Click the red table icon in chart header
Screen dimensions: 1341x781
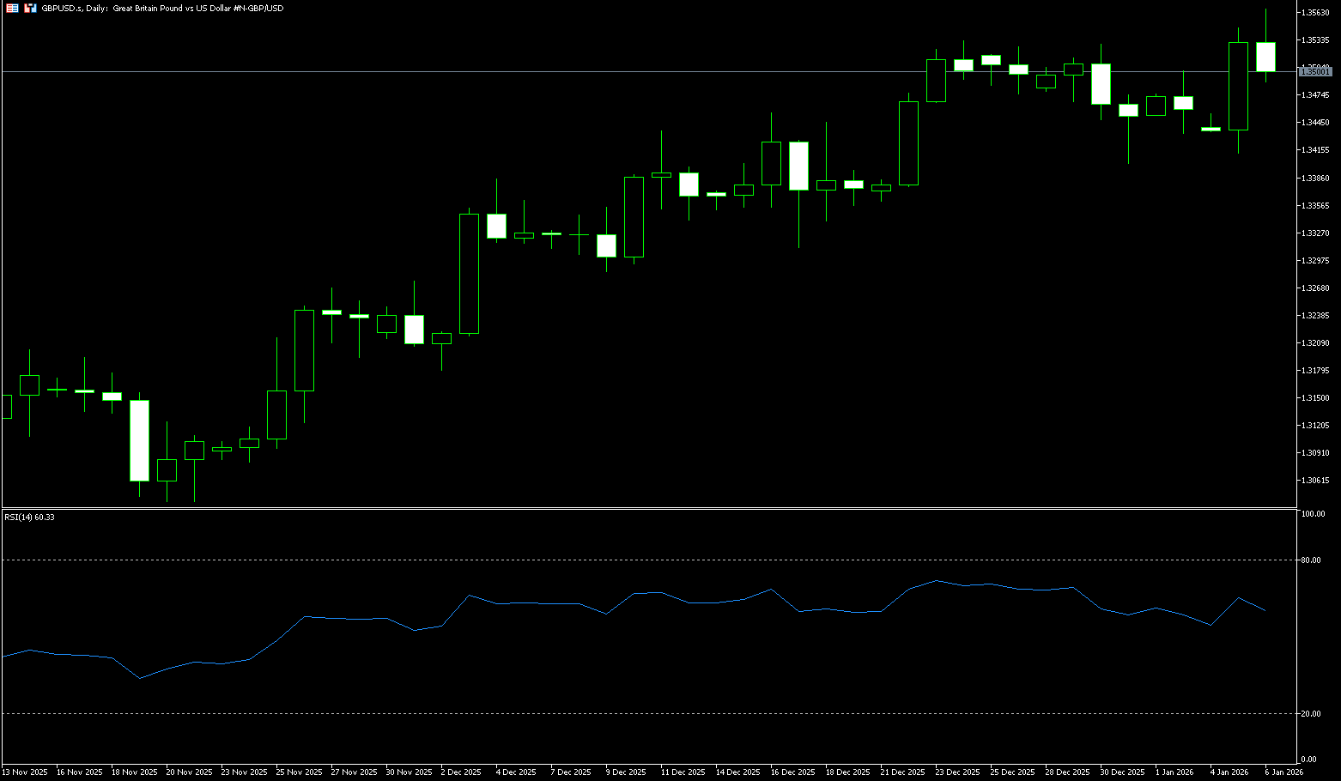12,8
